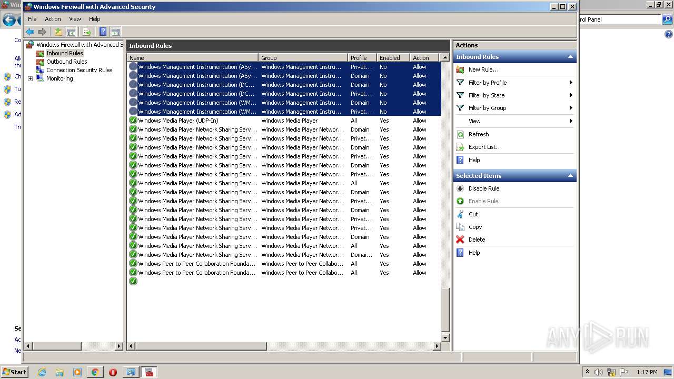Click the rules list horizontal scrollbar thumb

click(x=201, y=346)
